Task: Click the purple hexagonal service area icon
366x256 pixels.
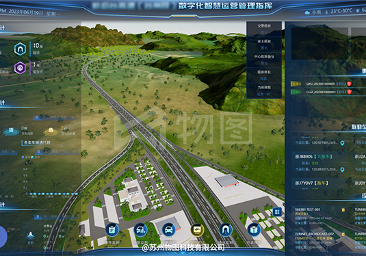Action: (20, 68)
